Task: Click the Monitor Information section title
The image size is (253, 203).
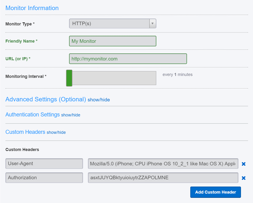Action: tap(32, 8)
